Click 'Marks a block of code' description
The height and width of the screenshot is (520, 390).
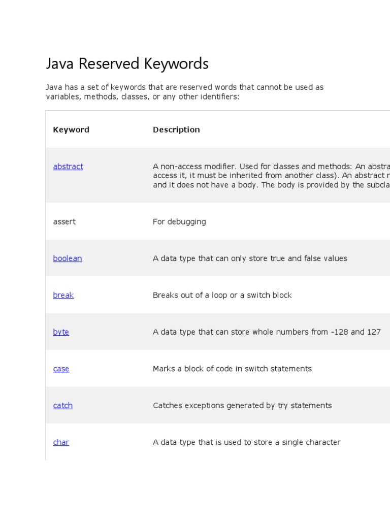232,369
